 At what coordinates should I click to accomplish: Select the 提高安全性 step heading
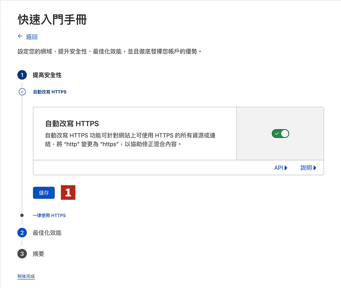[47, 75]
